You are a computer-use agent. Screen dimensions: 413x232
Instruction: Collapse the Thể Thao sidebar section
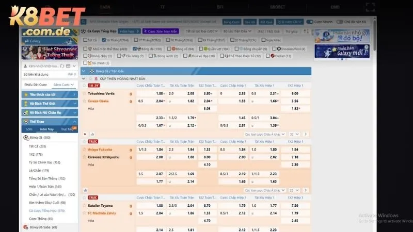pos(50,122)
